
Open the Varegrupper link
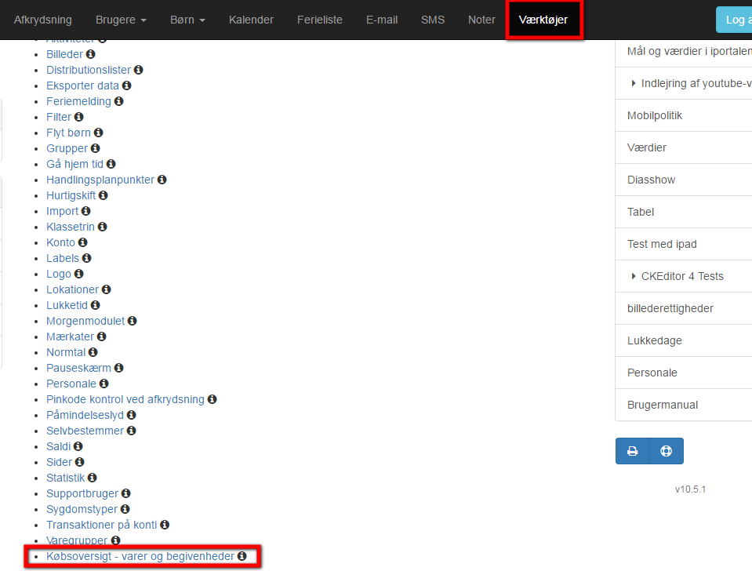click(x=77, y=540)
